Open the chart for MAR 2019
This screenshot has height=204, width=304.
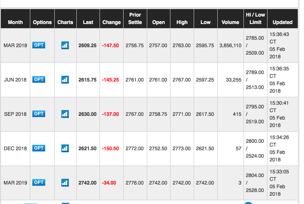click(x=65, y=183)
